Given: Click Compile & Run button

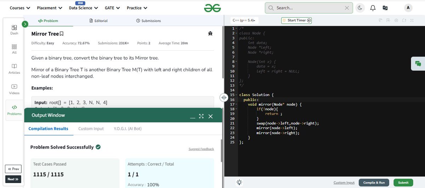Looking at the screenshot, I should (374, 182).
